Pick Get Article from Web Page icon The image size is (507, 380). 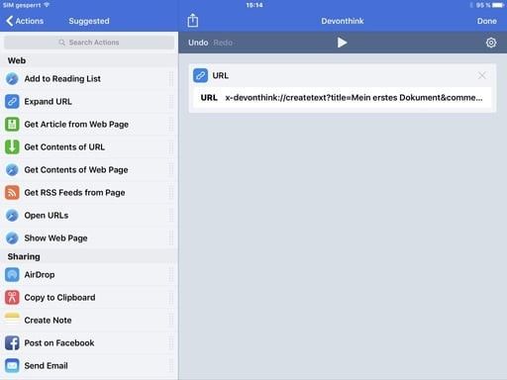tap(12, 125)
